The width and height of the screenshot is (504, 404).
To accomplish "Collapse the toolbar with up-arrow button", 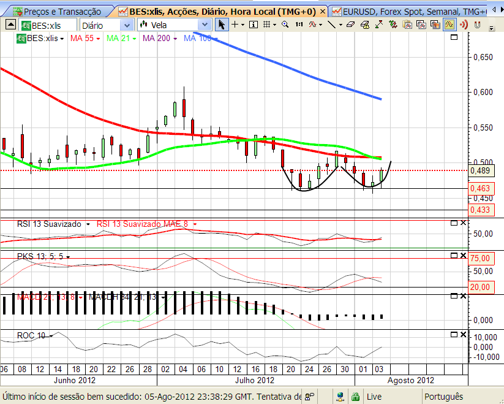I will pyautogui.click(x=10, y=25).
